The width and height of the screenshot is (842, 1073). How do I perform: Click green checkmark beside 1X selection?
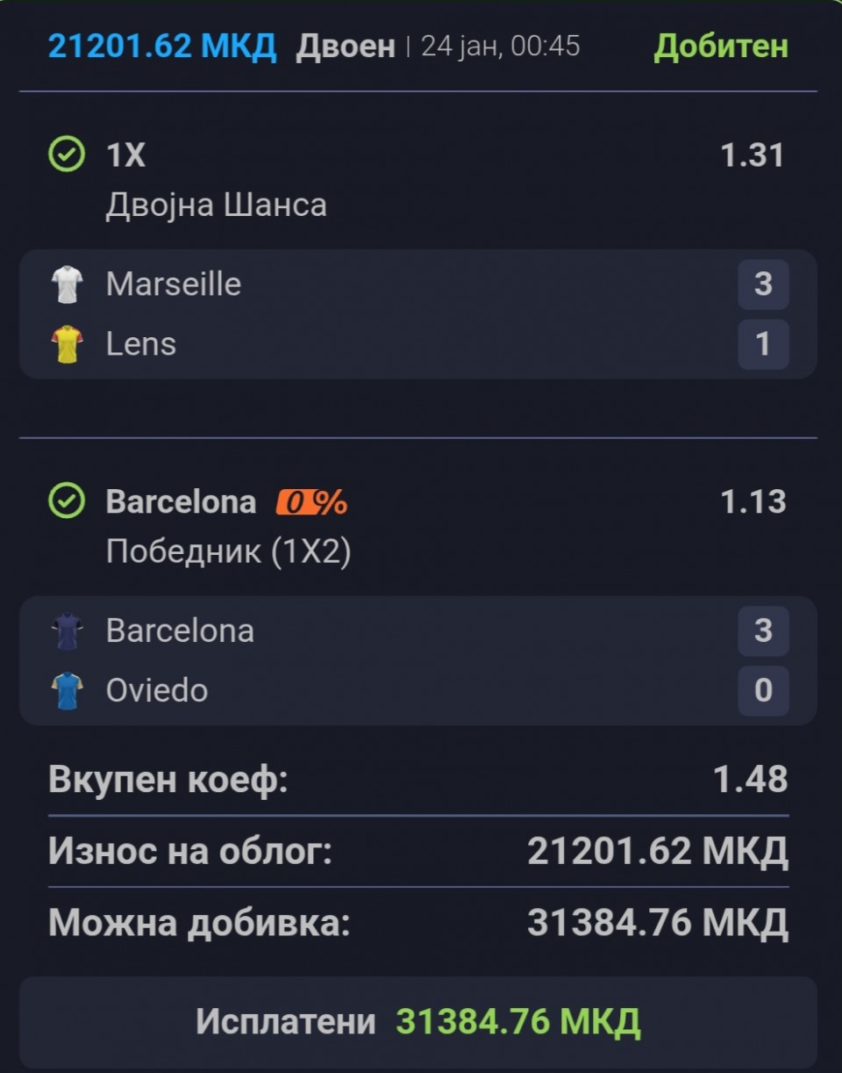[67, 155]
